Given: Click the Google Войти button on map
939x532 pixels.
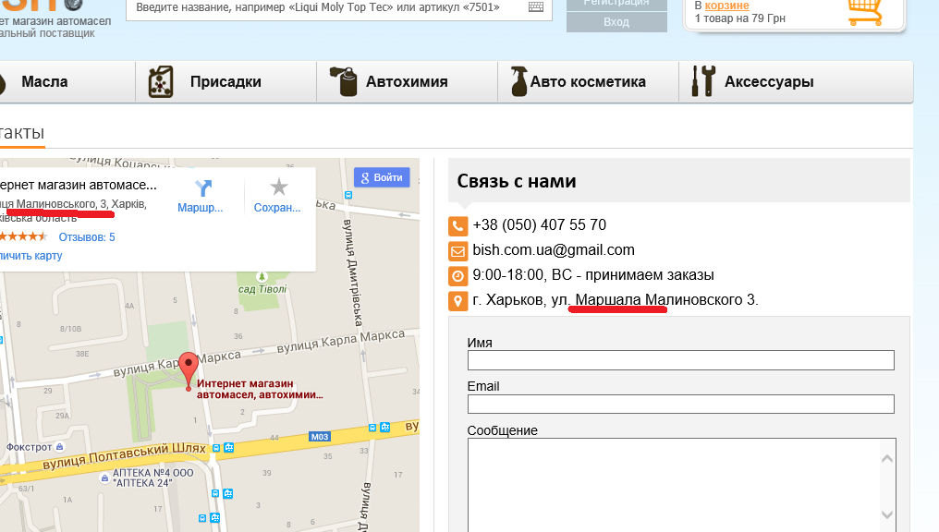Looking at the screenshot, I should 382,177.
